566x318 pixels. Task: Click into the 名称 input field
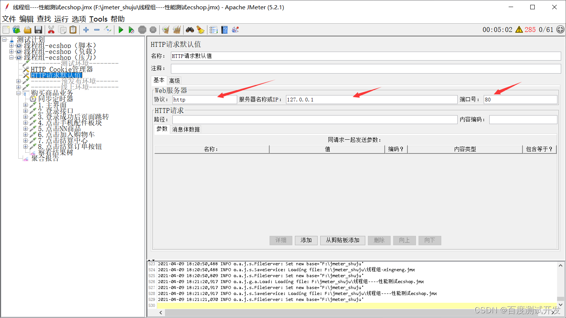366,56
